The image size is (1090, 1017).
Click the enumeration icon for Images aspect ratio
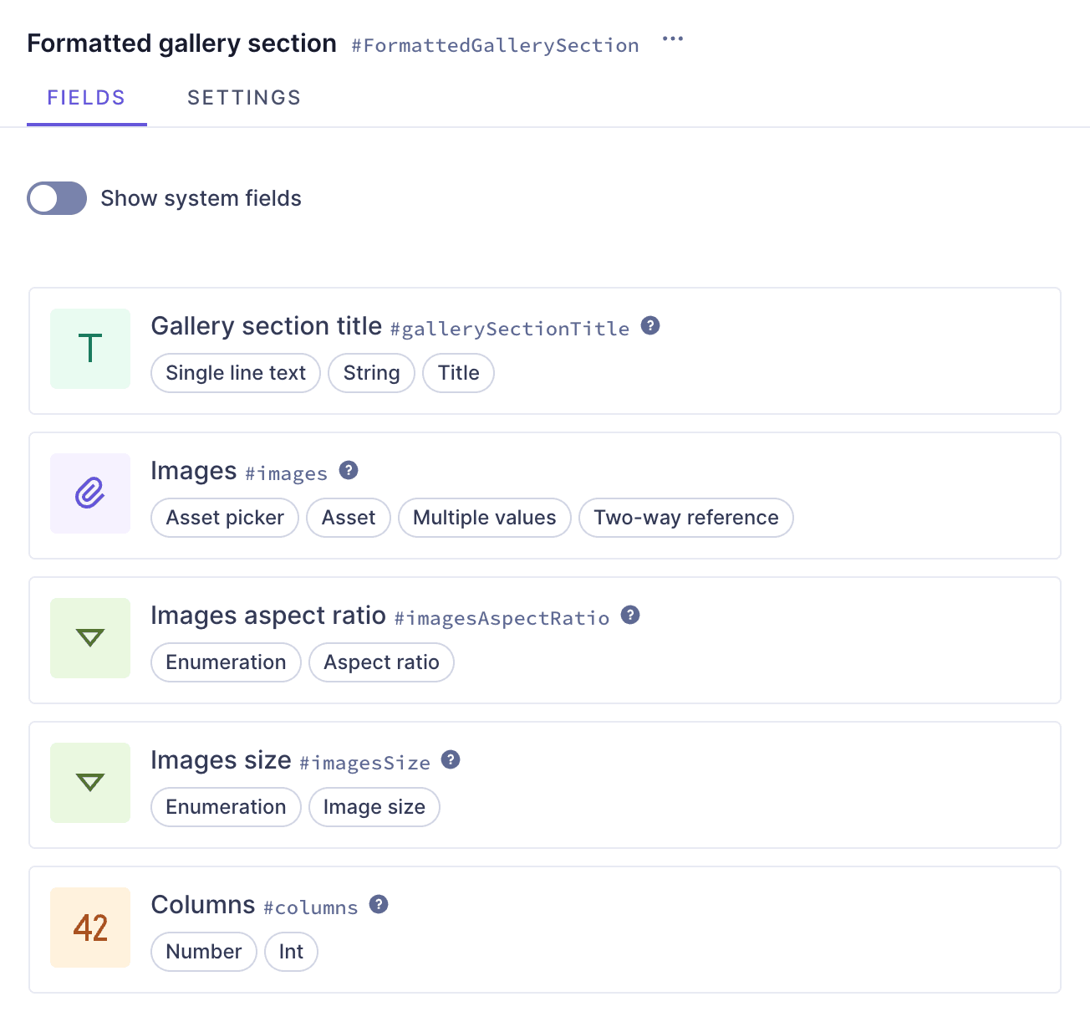tap(89, 638)
